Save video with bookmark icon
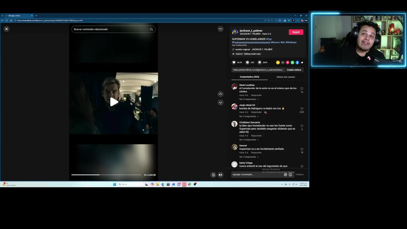The image size is (407, 229). pyautogui.click(x=259, y=62)
